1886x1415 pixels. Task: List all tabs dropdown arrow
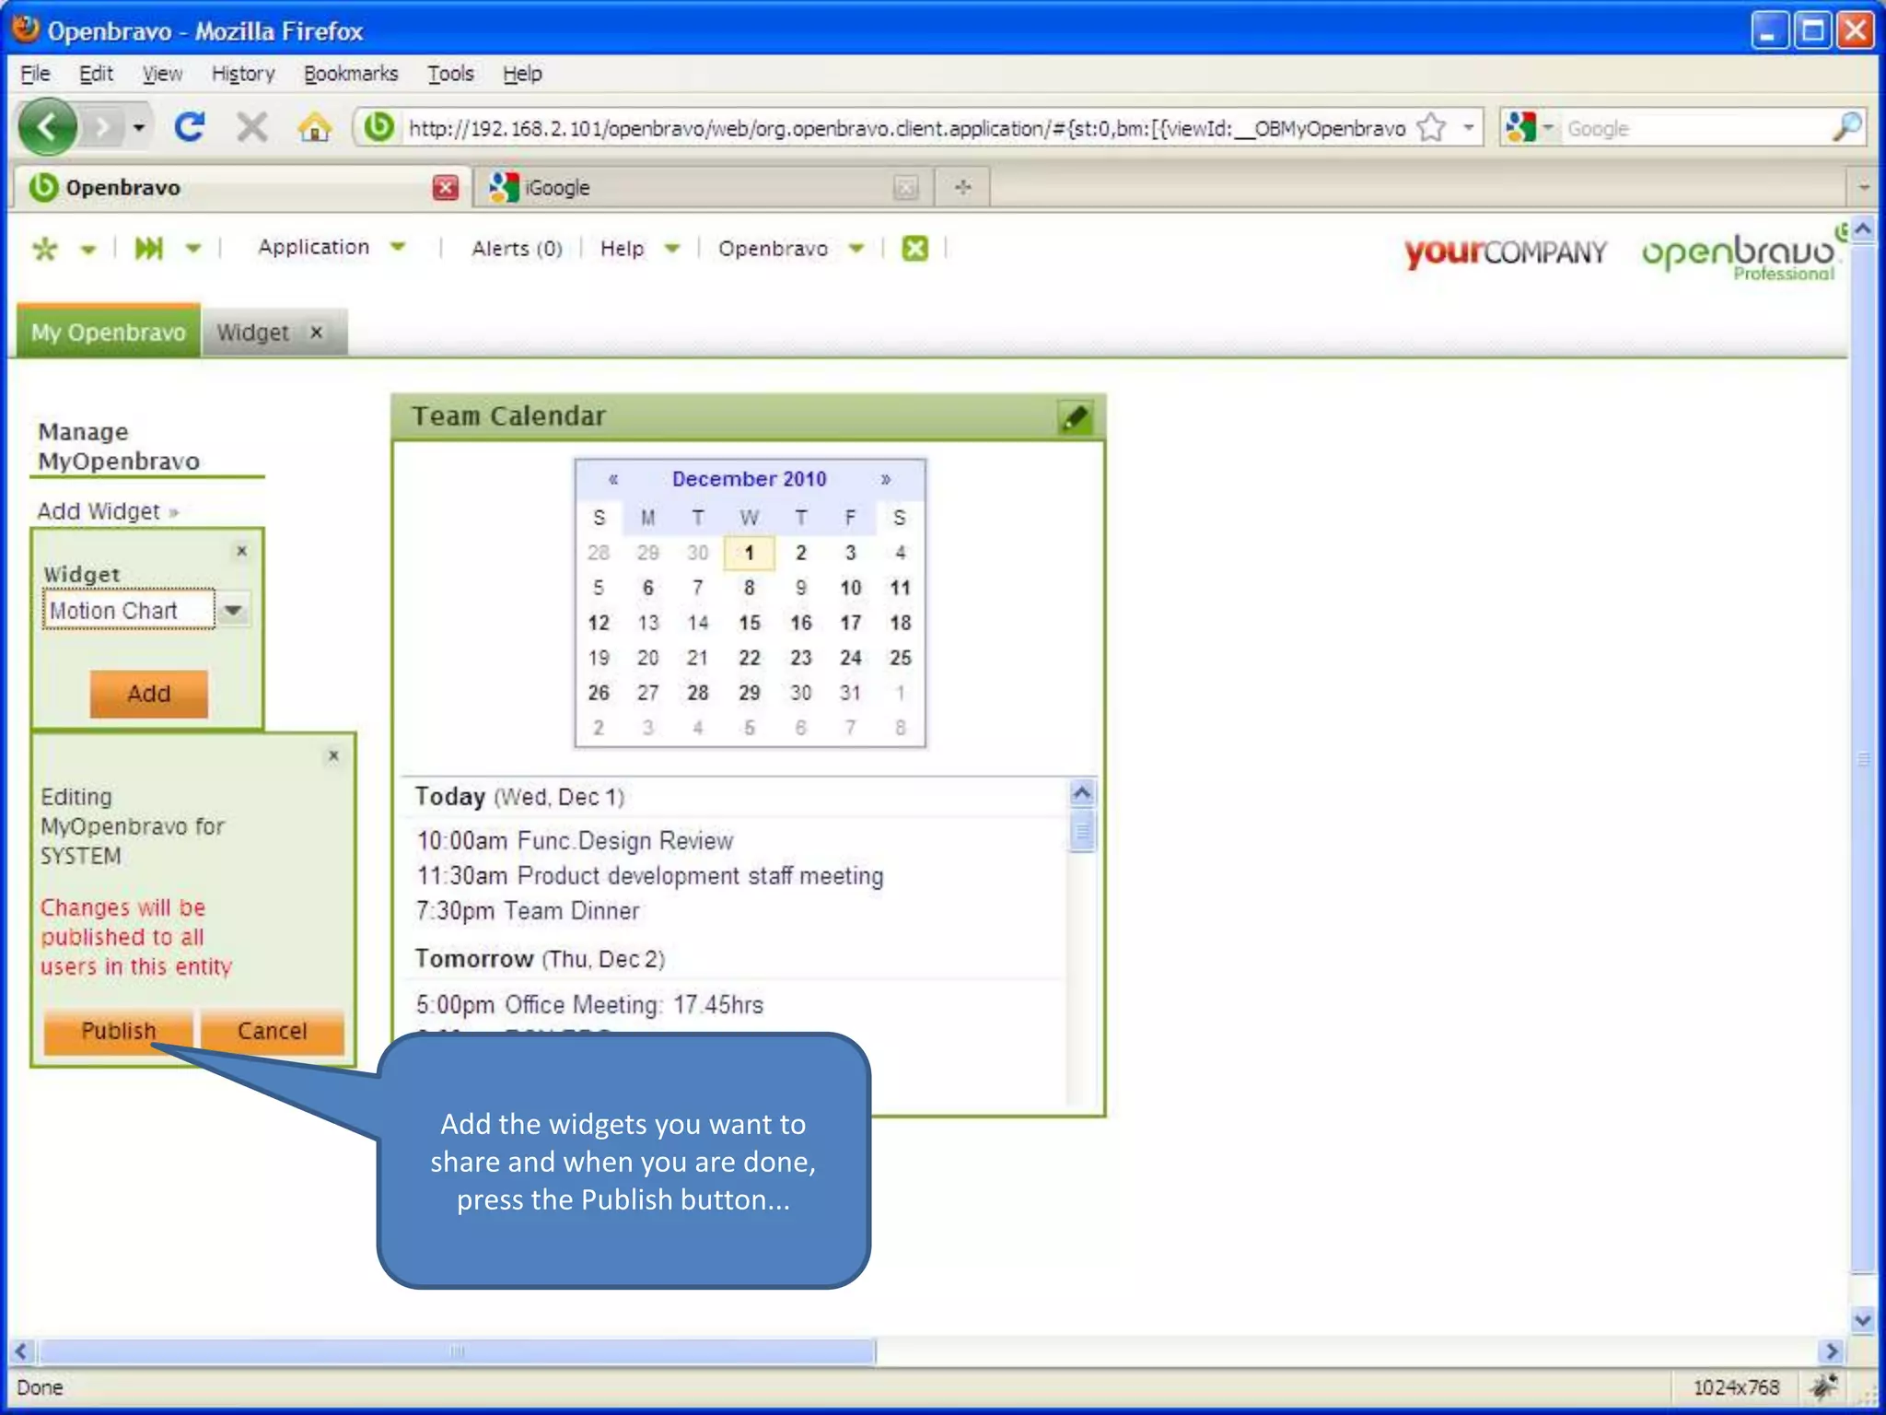pos(1863,187)
